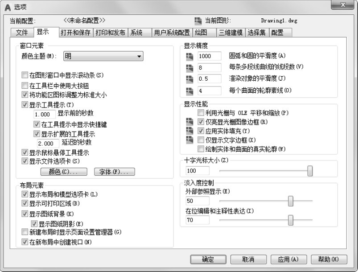Image resolution: width=358 pixels, height=272 pixels.
Task: Click drawing icon beside 每个曲面的轮廓素线
Action: click(x=189, y=91)
